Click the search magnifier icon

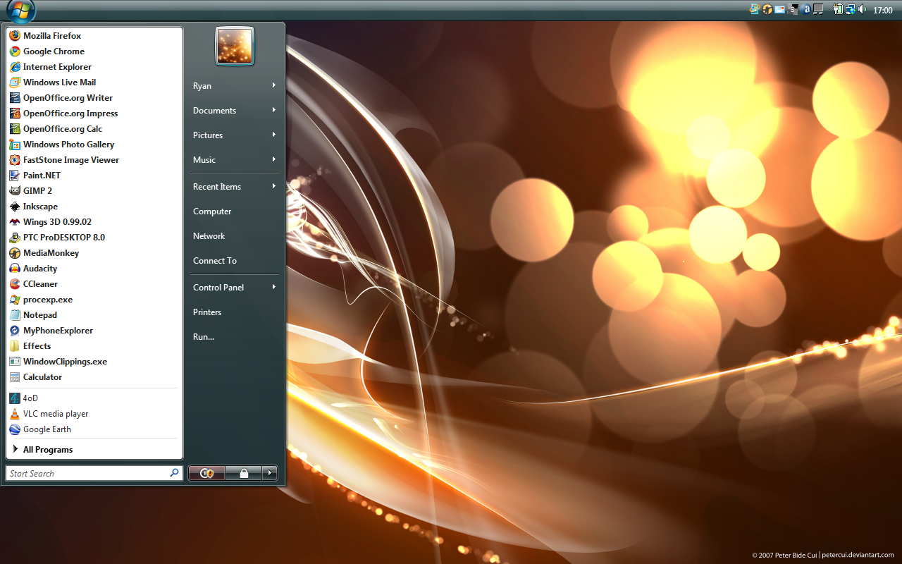[174, 473]
